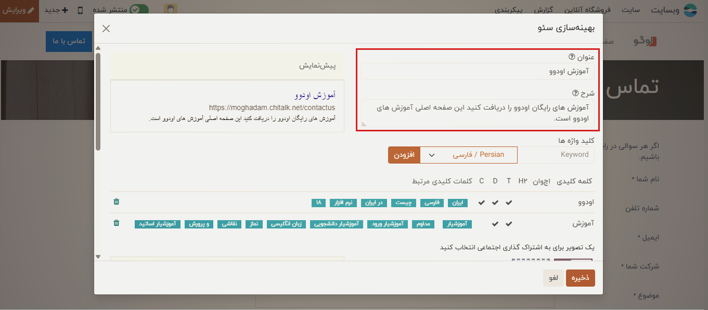The height and width of the screenshot is (310, 708).
Task: Add related keyword tag آموزشیار ورود
Action: coord(387,224)
